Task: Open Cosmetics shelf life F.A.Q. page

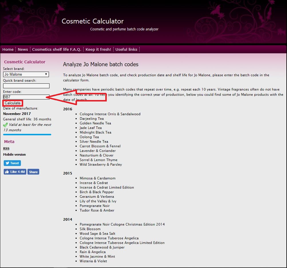Action: click(57, 50)
